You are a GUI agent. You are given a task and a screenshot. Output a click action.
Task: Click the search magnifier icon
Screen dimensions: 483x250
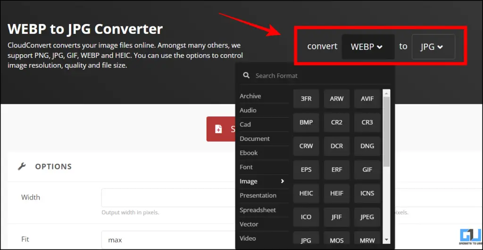(x=246, y=75)
